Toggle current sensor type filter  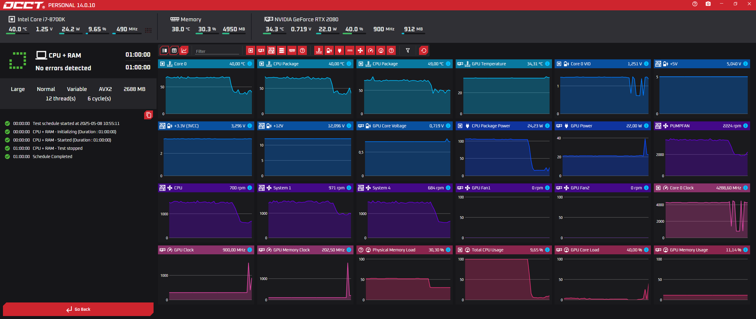click(350, 51)
